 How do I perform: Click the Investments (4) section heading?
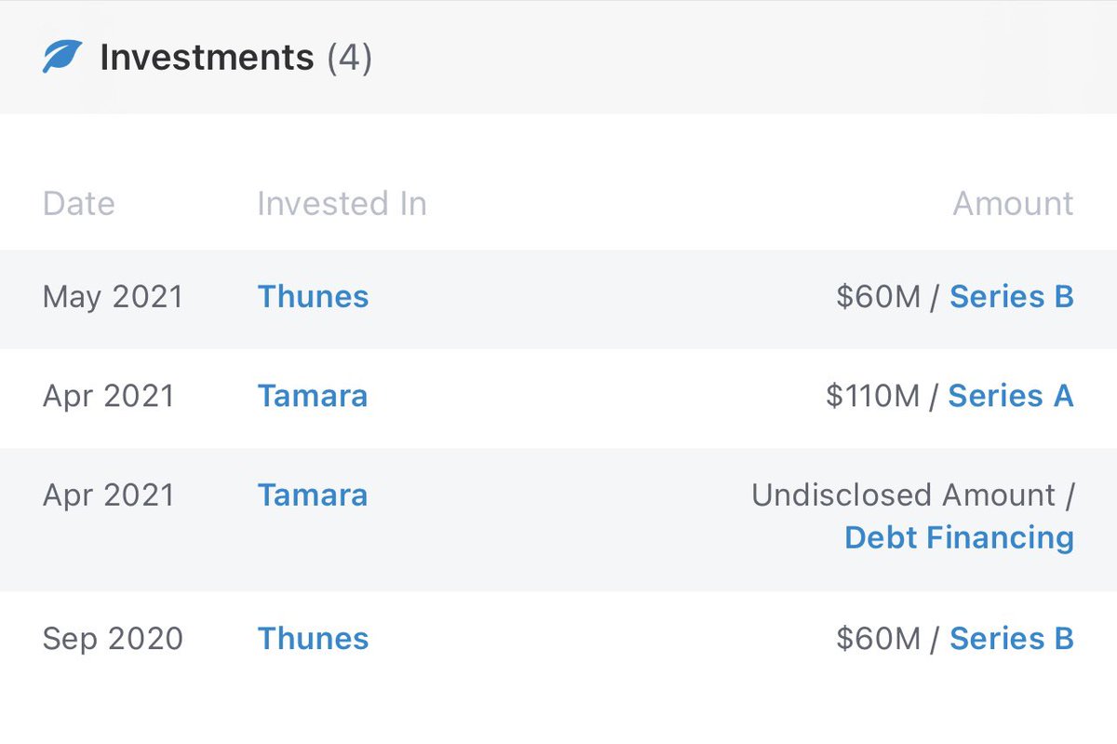(x=206, y=58)
